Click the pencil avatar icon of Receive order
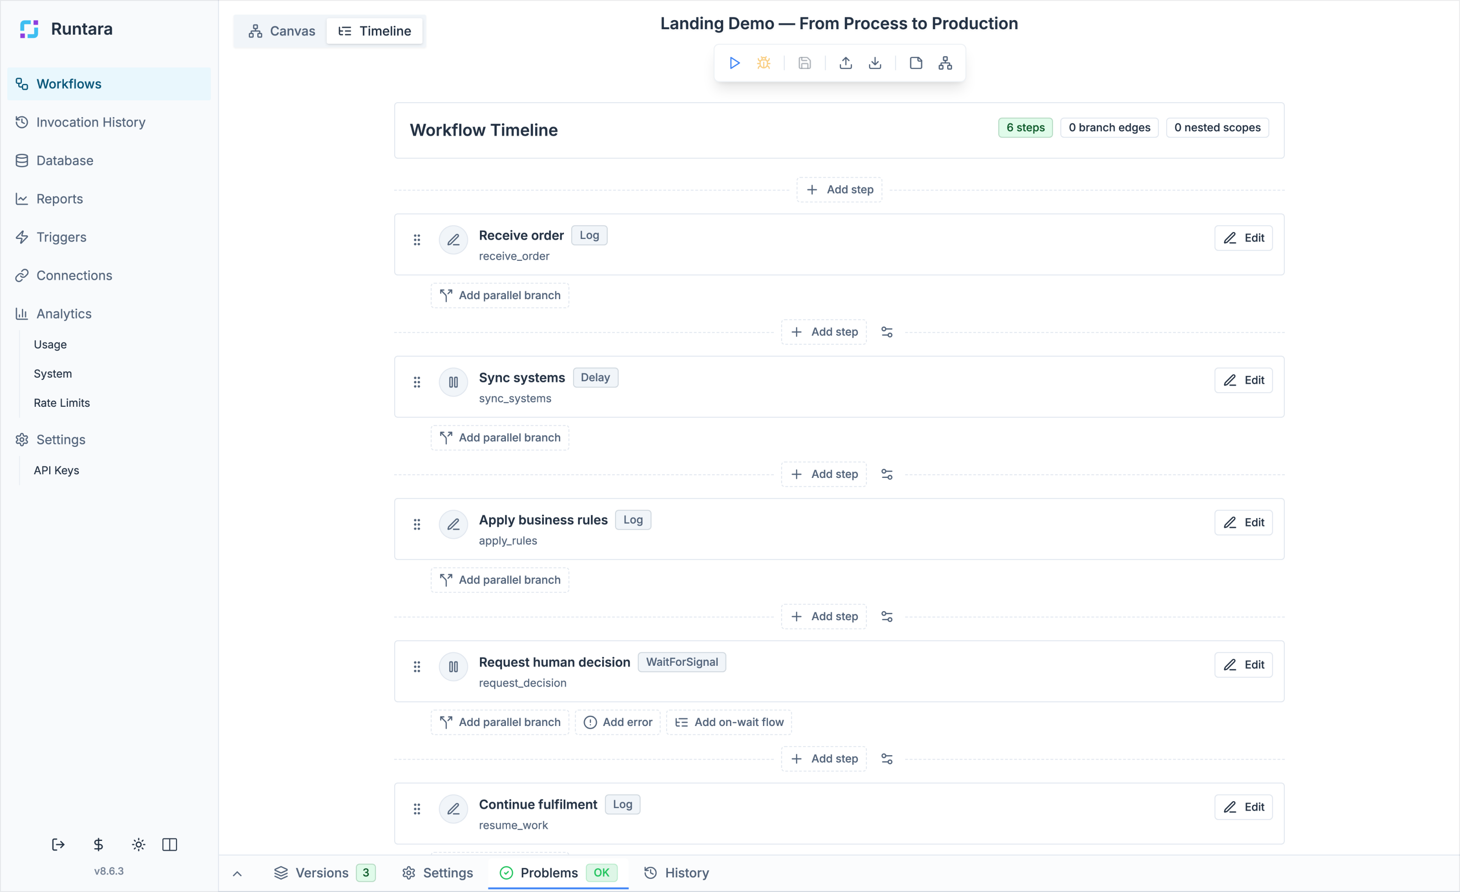 454,240
